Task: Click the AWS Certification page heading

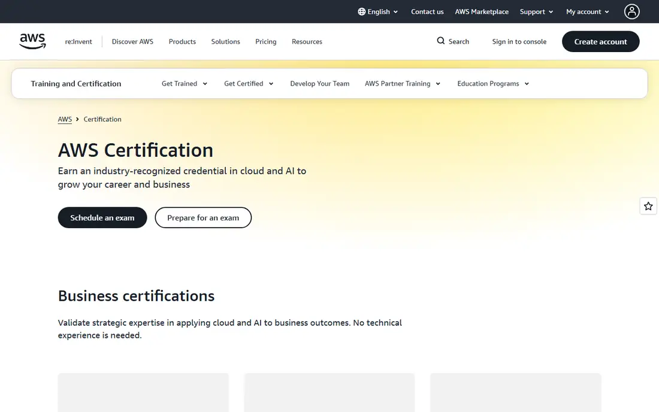Action: pyautogui.click(x=135, y=150)
